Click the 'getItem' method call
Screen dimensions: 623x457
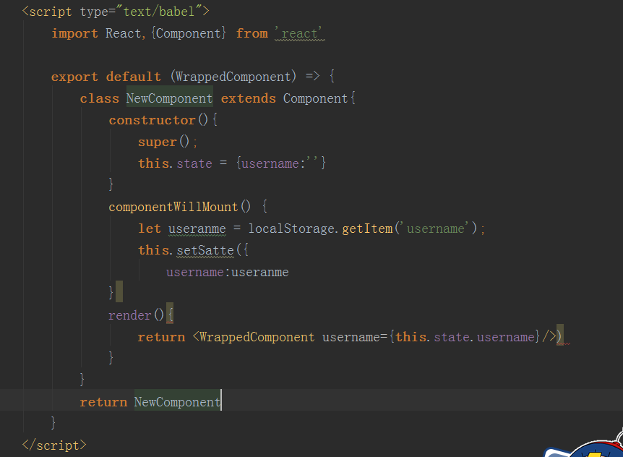tap(369, 228)
